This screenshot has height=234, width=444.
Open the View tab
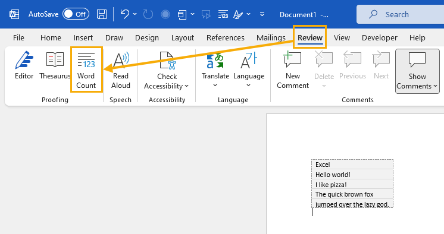[x=342, y=37]
